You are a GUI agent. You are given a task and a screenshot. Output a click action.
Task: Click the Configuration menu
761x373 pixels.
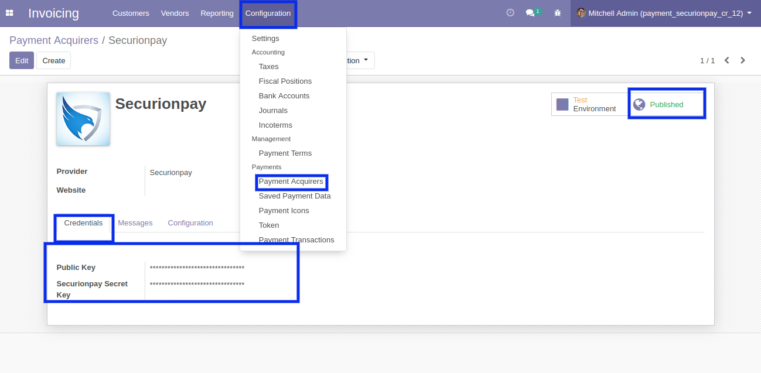[x=268, y=13]
